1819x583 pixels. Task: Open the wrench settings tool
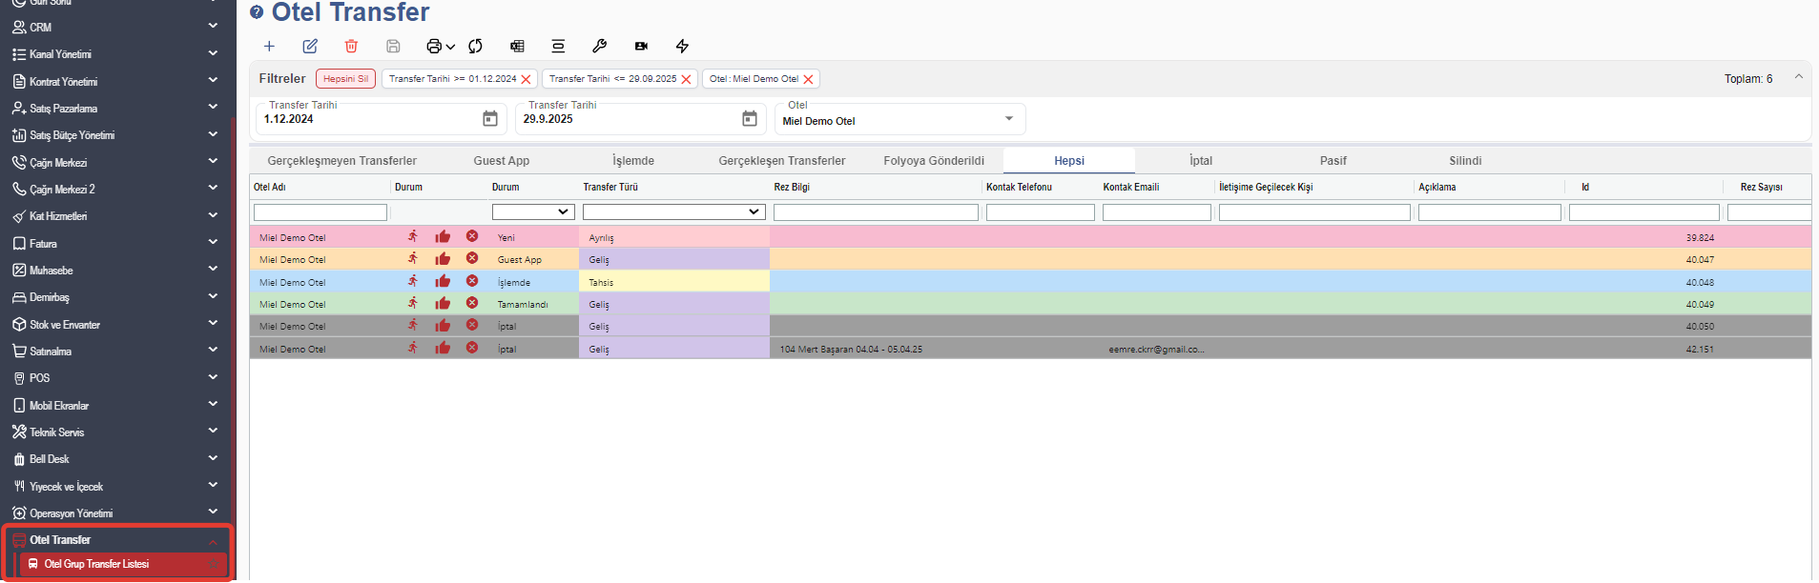point(599,46)
